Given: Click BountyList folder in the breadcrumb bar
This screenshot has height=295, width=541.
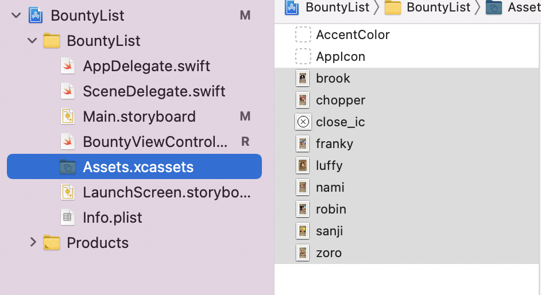Looking at the screenshot, I should (x=438, y=7).
